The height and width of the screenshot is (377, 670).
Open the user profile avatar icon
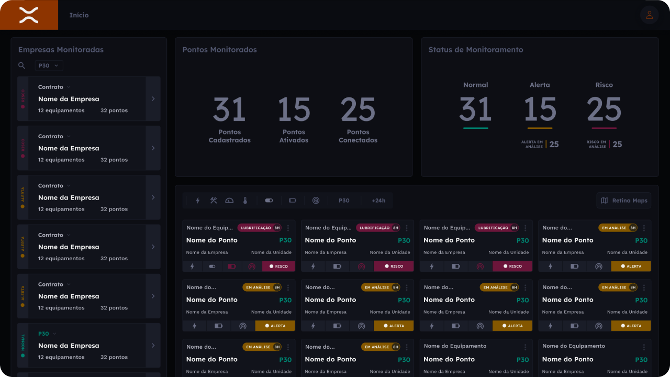click(649, 15)
